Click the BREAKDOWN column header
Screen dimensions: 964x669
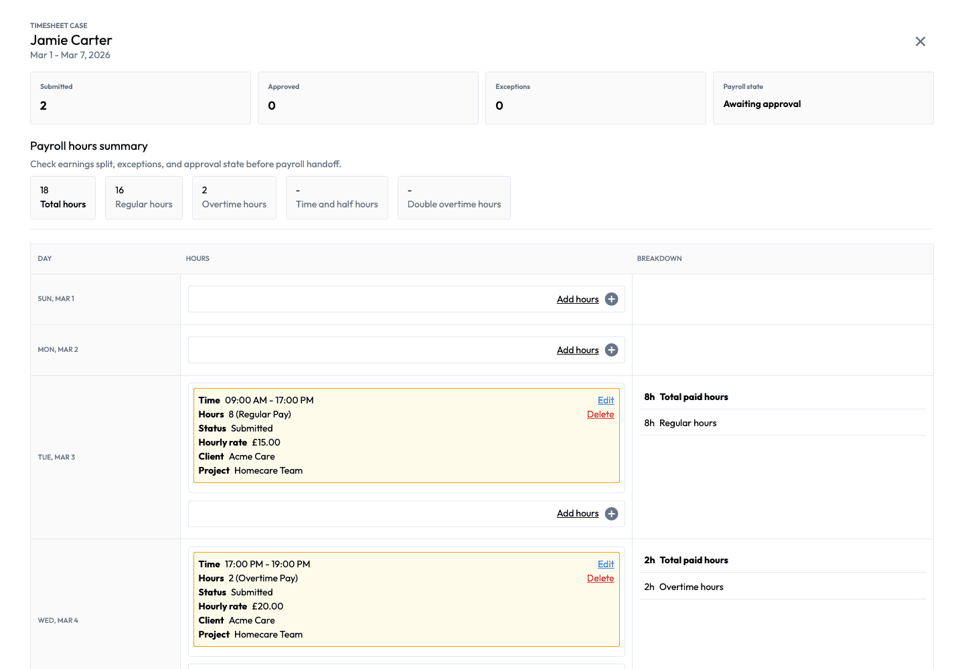(x=659, y=258)
